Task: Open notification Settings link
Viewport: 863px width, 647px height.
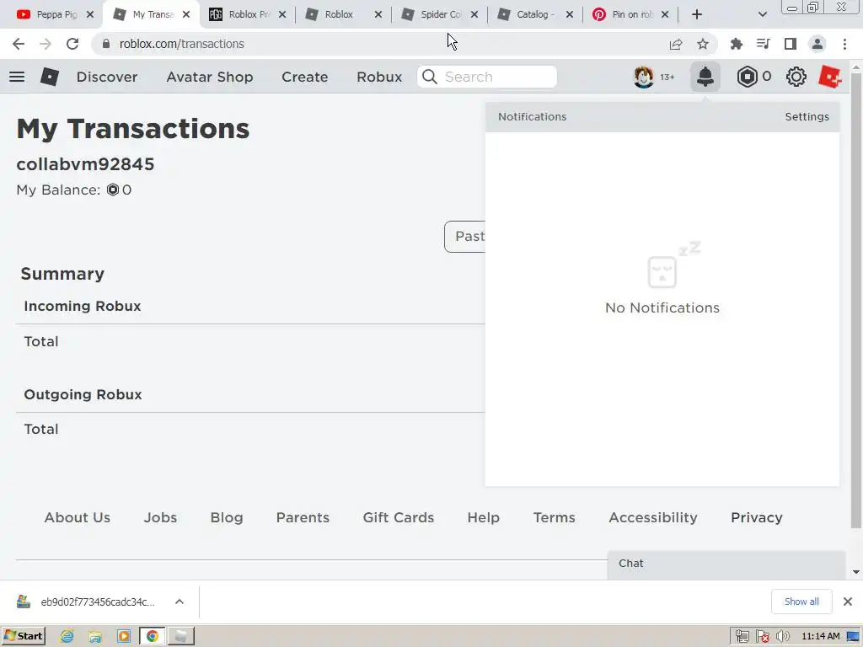Action: click(807, 116)
